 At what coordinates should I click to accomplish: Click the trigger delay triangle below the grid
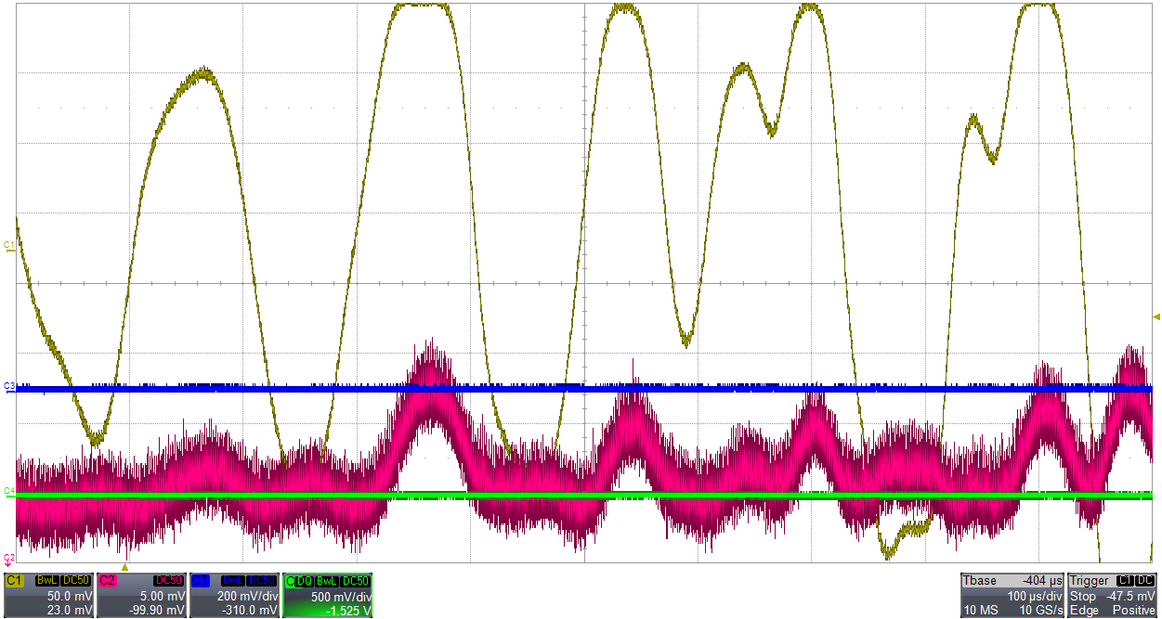(x=125, y=567)
